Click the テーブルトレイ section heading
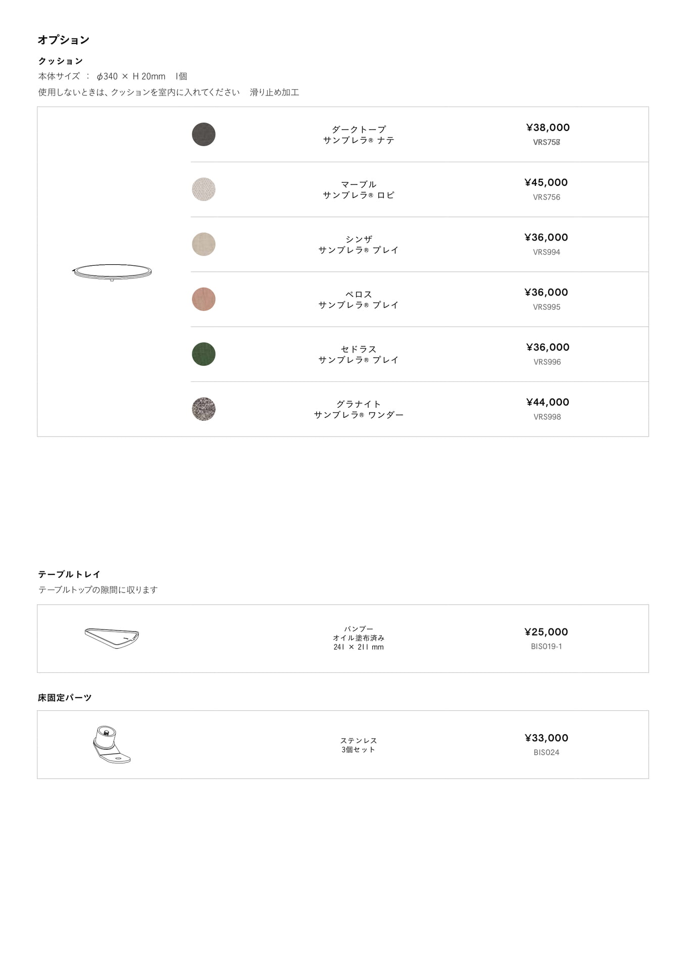This screenshot has width=686, height=970. click(69, 574)
